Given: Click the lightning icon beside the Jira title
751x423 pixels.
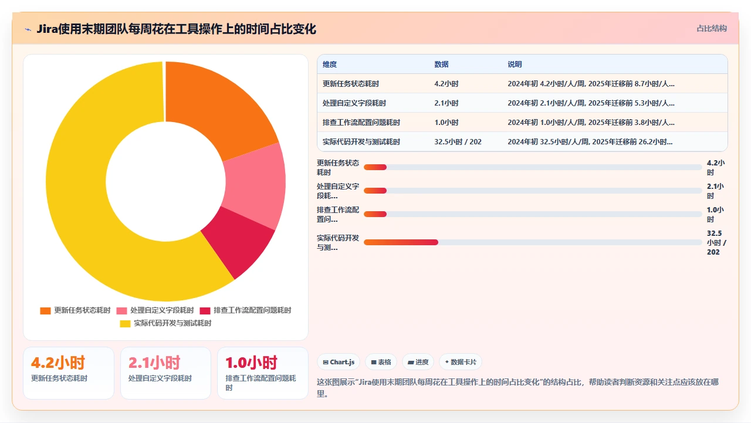Looking at the screenshot, I should pos(28,29).
